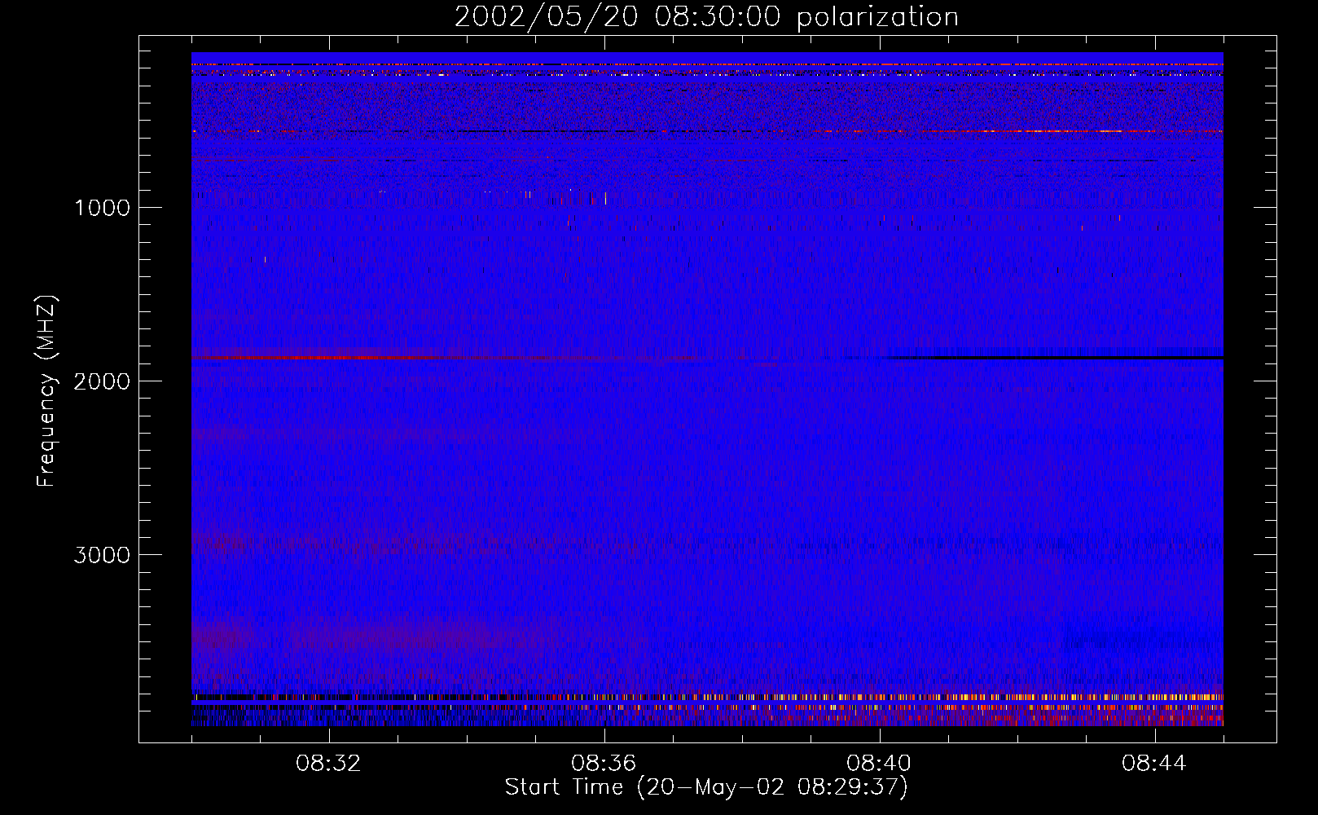Click the plot title '2002/05/20 08:30:00 polarization'
Viewport: 1318px width, 815px height.
click(x=706, y=16)
